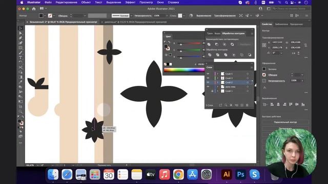This screenshot has height=184, width=328.
Task: Click the rainbow color spectrum bar
Action: pos(184,70)
